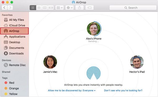Image resolution: width=158 pixels, height=97 pixels.
Task: Switch to cover flow view
Action: tap(51, 8)
